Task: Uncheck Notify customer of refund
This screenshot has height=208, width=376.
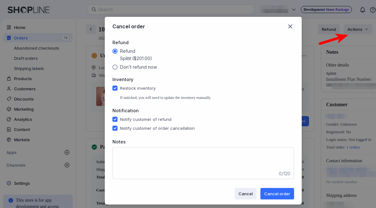Action: [x=115, y=119]
